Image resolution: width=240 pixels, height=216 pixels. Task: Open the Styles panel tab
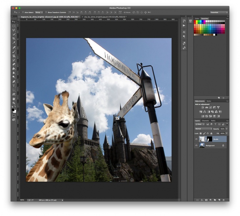click(x=209, y=101)
